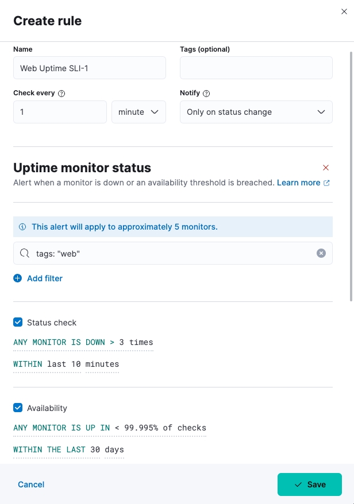Click the info icon in monitors callout
This screenshot has height=504, width=354.
(x=22, y=227)
